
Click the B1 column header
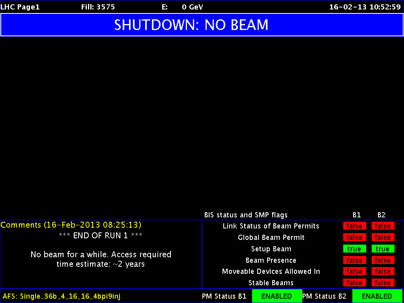[x=357, y=215]
